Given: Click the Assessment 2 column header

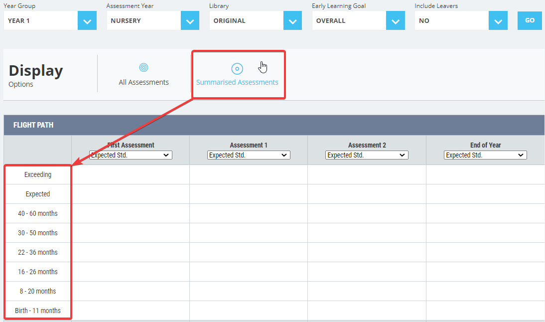Looking at the screenshot, I should [367, 145].
